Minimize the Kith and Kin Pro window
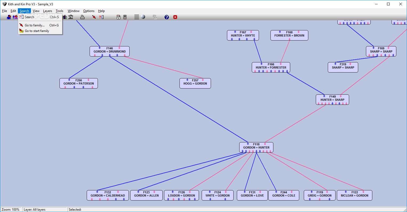The height and width of the screenshot is (212, 407). pyautogui.click(x=376, y=4)
